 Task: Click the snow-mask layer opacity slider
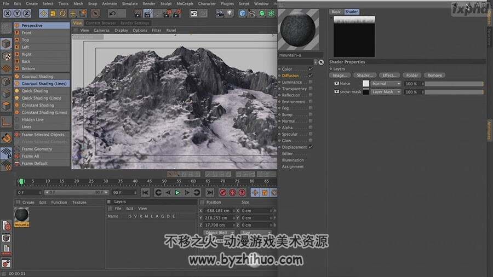[454, 92]
